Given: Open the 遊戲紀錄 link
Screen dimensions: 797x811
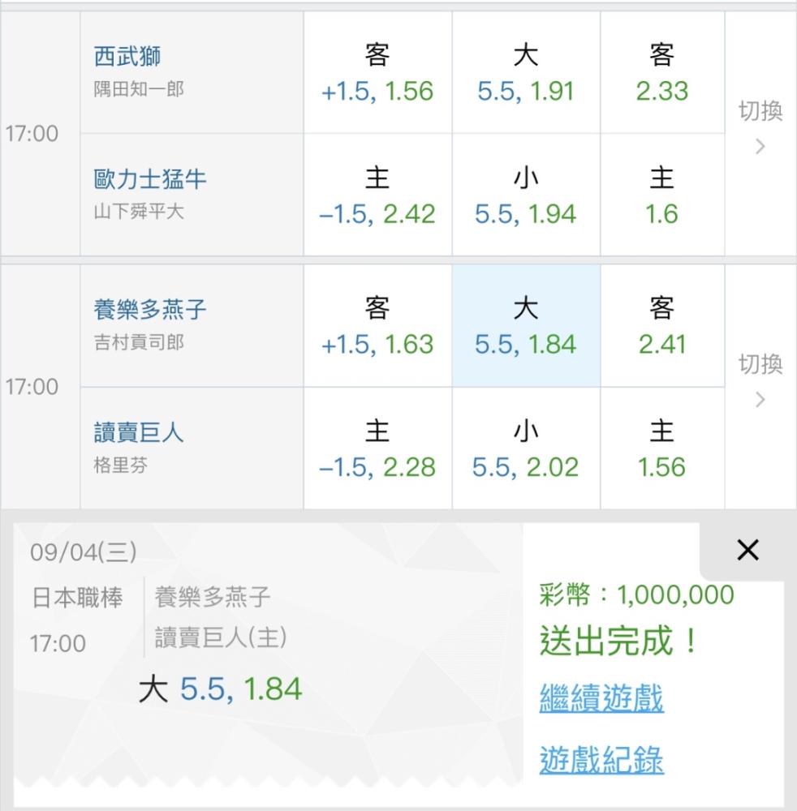Looking at the screenshot, I should [x=601, y=759].
